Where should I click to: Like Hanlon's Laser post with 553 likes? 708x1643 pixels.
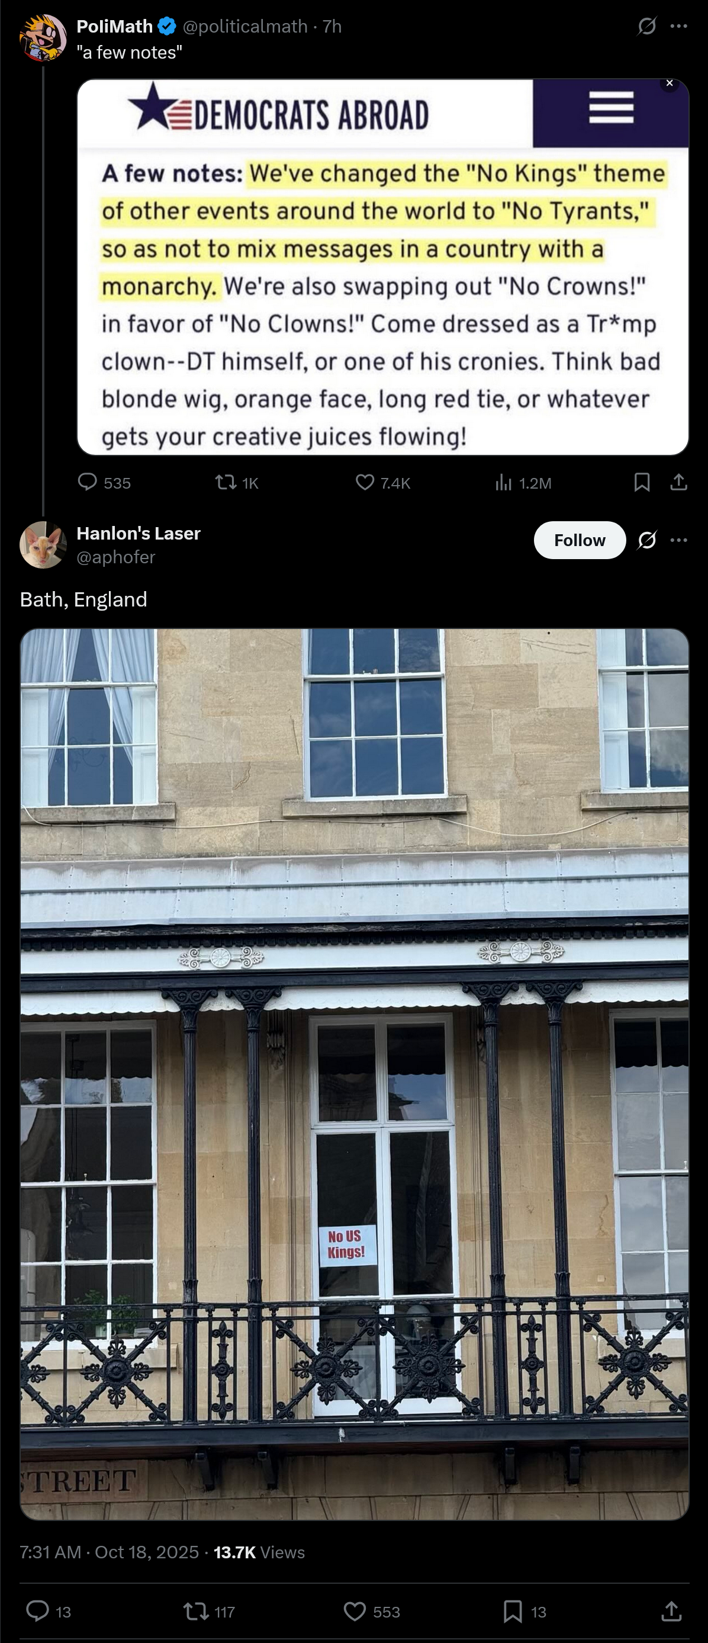coord(372,1611)
